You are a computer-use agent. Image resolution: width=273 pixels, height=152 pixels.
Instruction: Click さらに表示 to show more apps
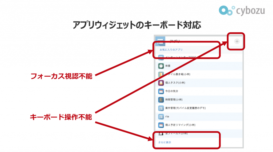point(164,142)
